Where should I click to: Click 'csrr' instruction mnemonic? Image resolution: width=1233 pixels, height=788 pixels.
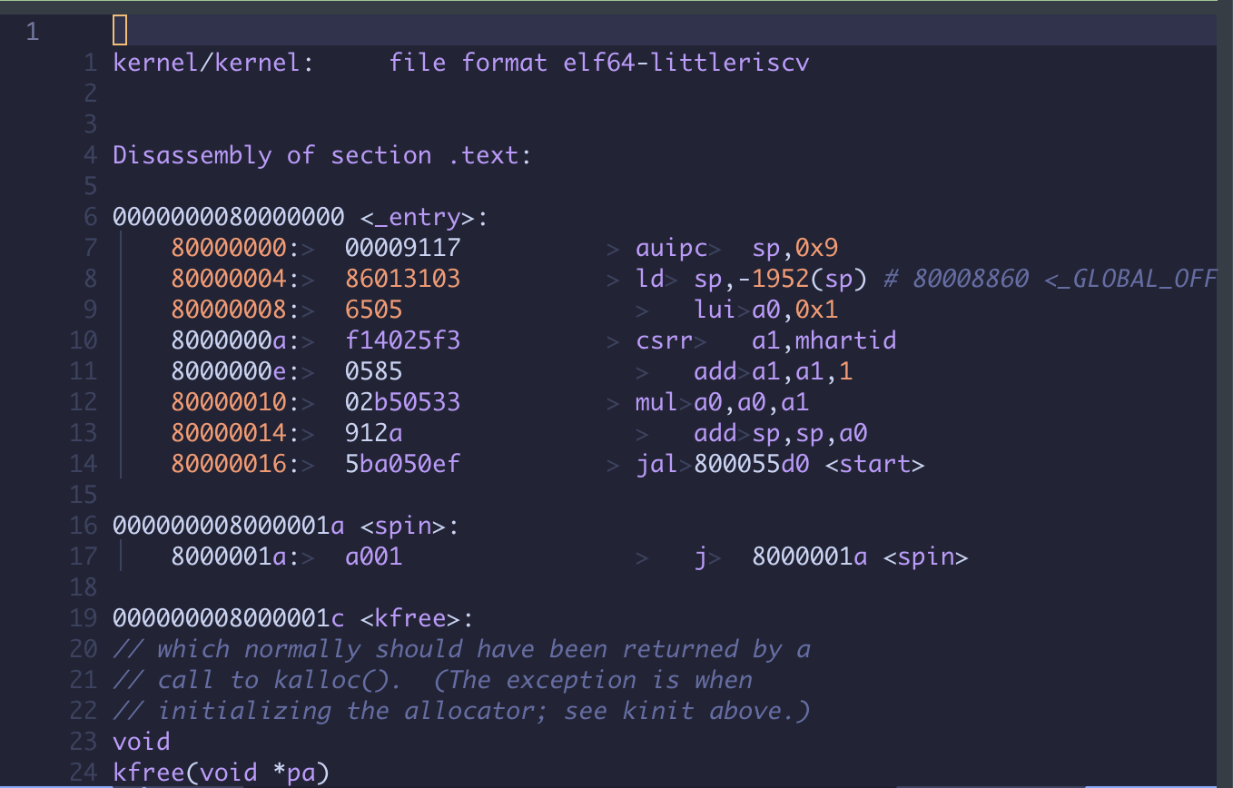[665, 340]
